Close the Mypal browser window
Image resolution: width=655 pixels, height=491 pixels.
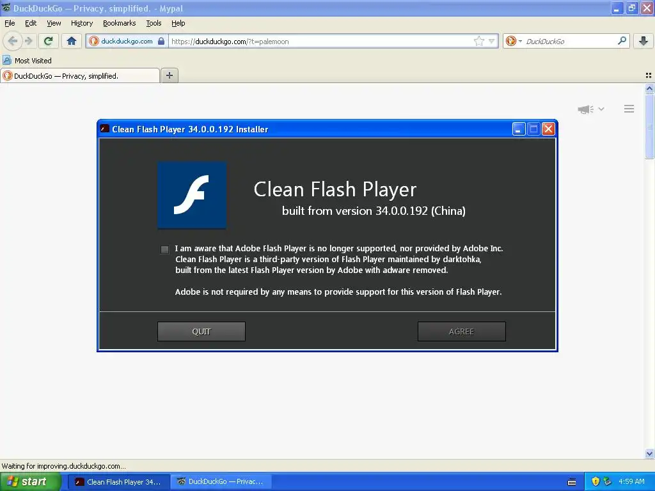pos(647,8)
